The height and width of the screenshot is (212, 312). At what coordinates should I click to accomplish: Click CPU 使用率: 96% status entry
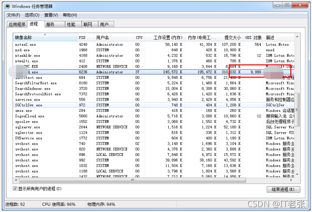(59, 204)
